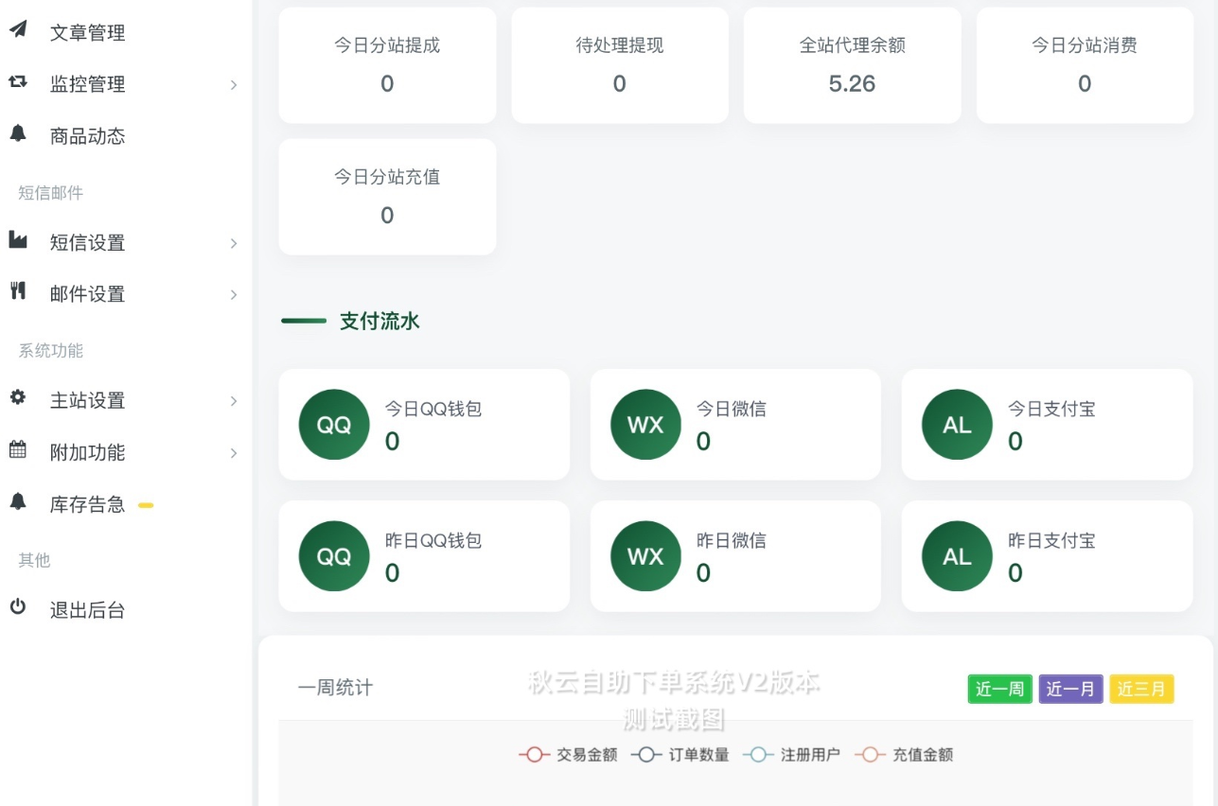Click the 商品动态 bell icon

coord(21,135)
